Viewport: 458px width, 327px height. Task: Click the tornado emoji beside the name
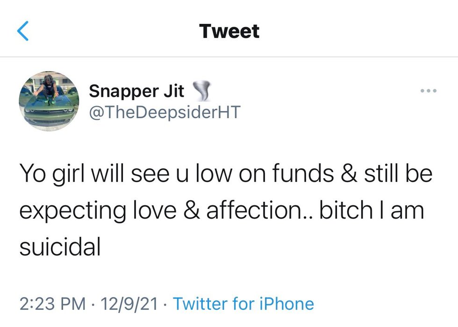point(202,91)
